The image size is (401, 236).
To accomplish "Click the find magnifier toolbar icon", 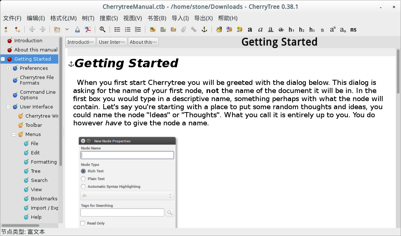I will tap(102, 29).
